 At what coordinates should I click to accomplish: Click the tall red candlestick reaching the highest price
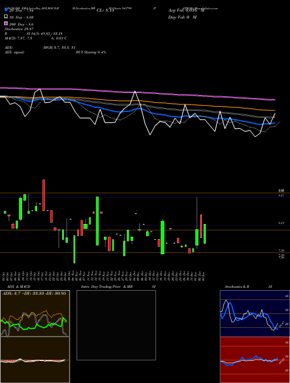[x=43, y=195]
